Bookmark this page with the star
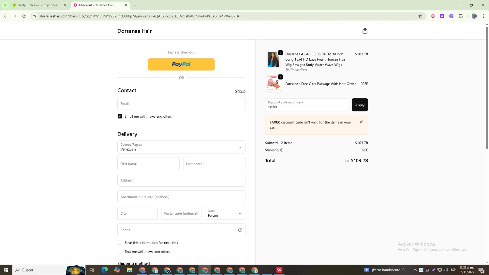The width and height of the screenshot is (489, 275). (x=420, y=16)
